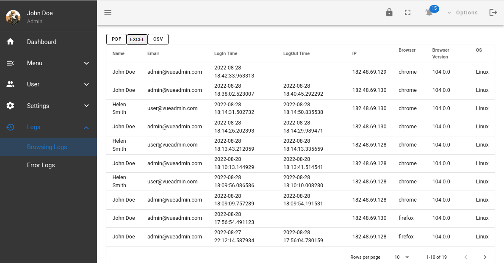Viewport: 504px width, 263px height.
Task: Go to the next table page
Action: [x=485, y=257]
